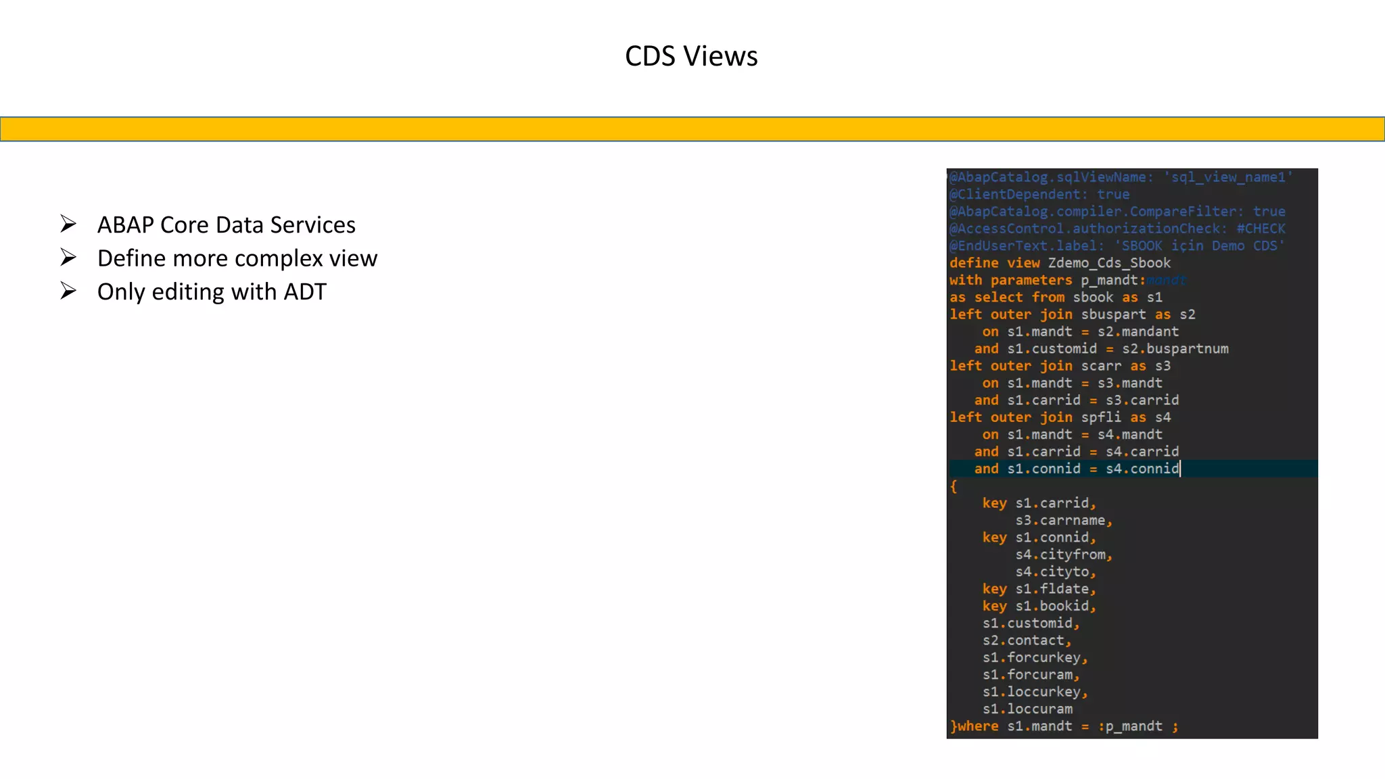
Task: Click the @AbapCatalog.compiler.CompareFilter annotation line
Action: click(x=1117, y=212)
